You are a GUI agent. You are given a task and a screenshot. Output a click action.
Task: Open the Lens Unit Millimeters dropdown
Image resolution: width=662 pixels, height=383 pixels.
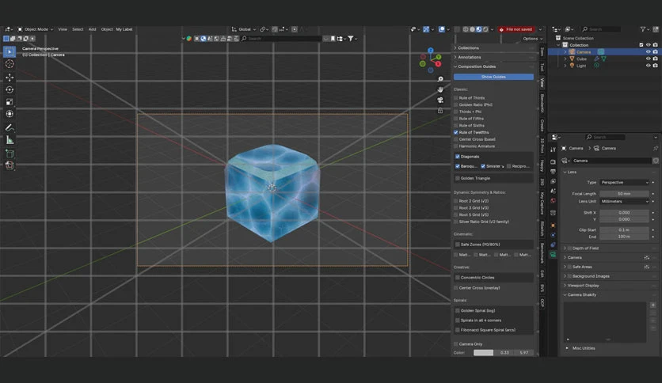point(624,201)
